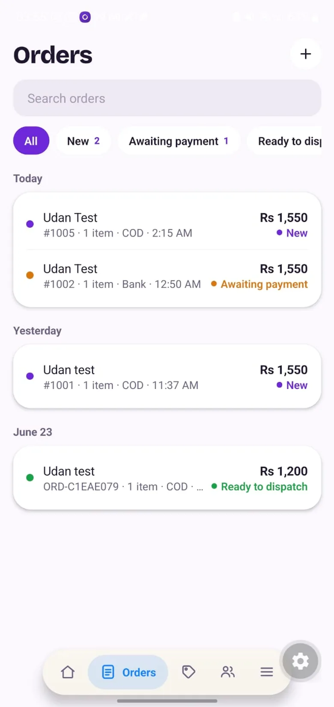The width and height of the screenshot is (334, 707).
Task: Tap the orange Awaiting payment status label
Action: (259, 284)
